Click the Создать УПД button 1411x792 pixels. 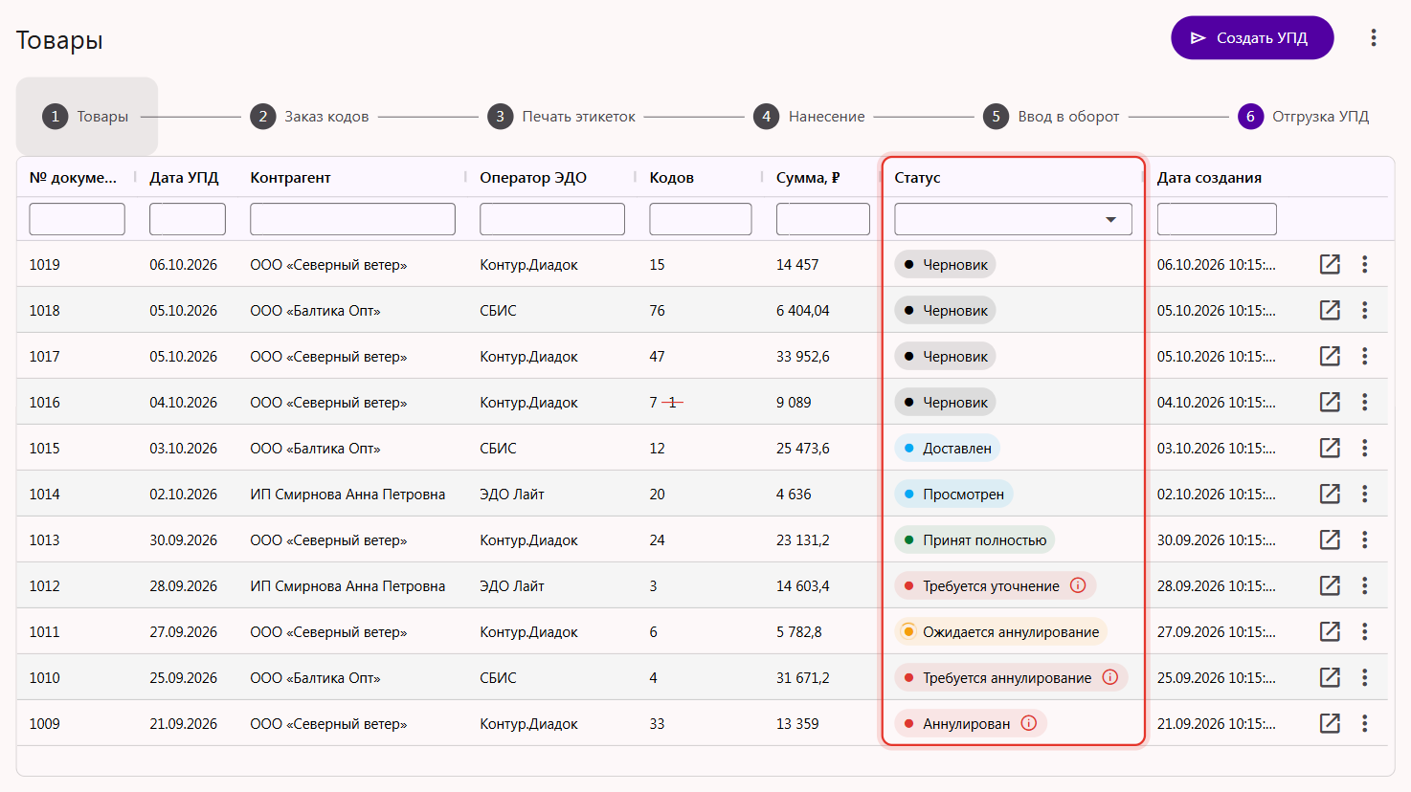(1252, 37)
